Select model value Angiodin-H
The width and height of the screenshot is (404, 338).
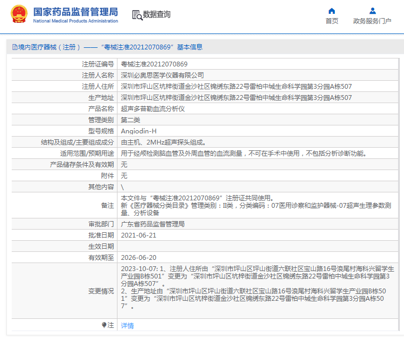point(139,131)
